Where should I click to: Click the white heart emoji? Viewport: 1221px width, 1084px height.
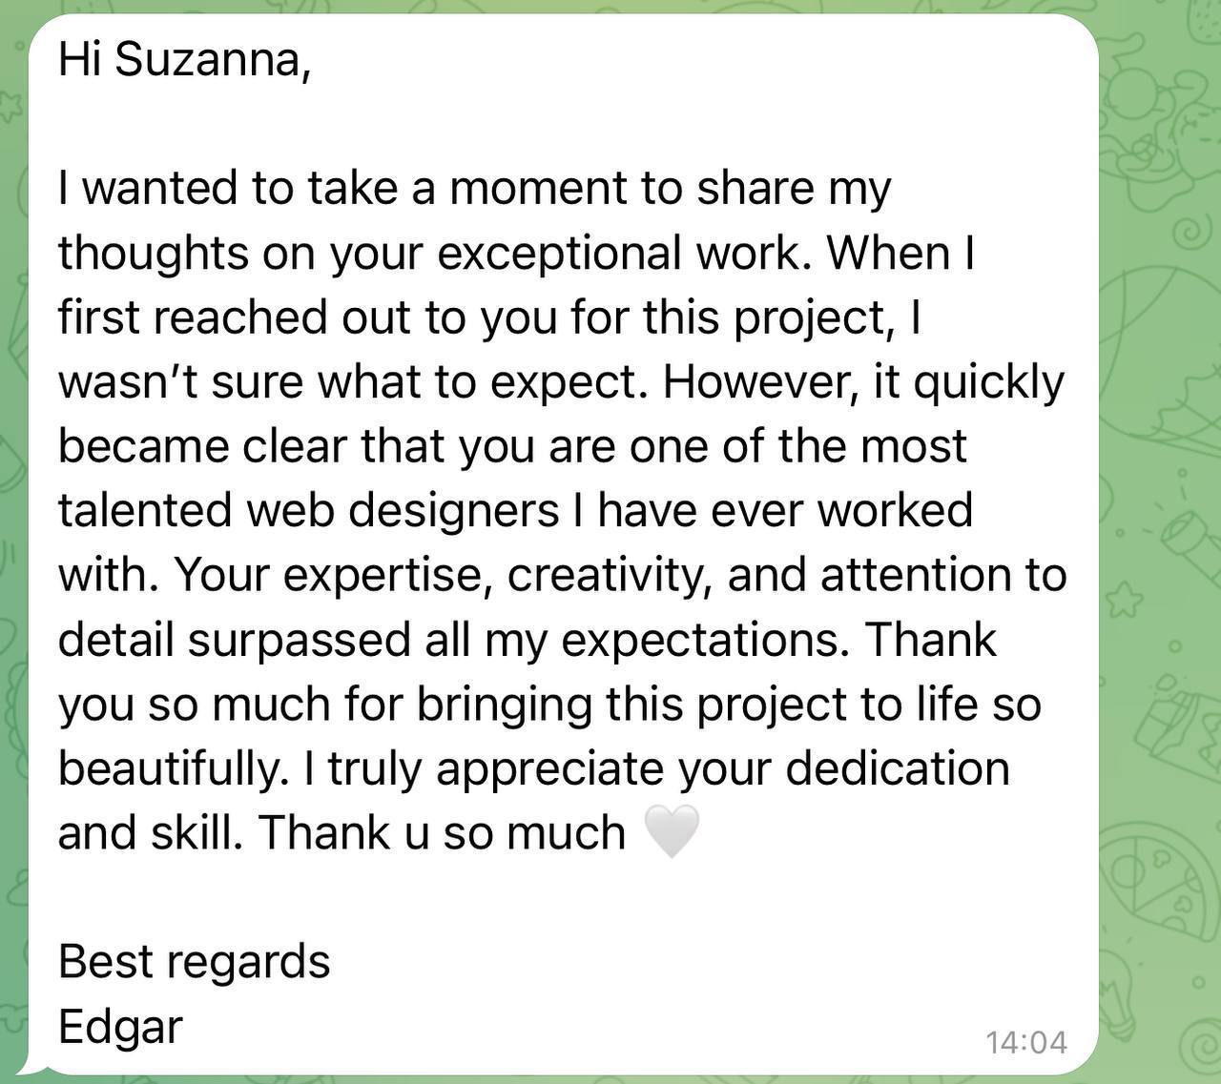click(673, 831)
